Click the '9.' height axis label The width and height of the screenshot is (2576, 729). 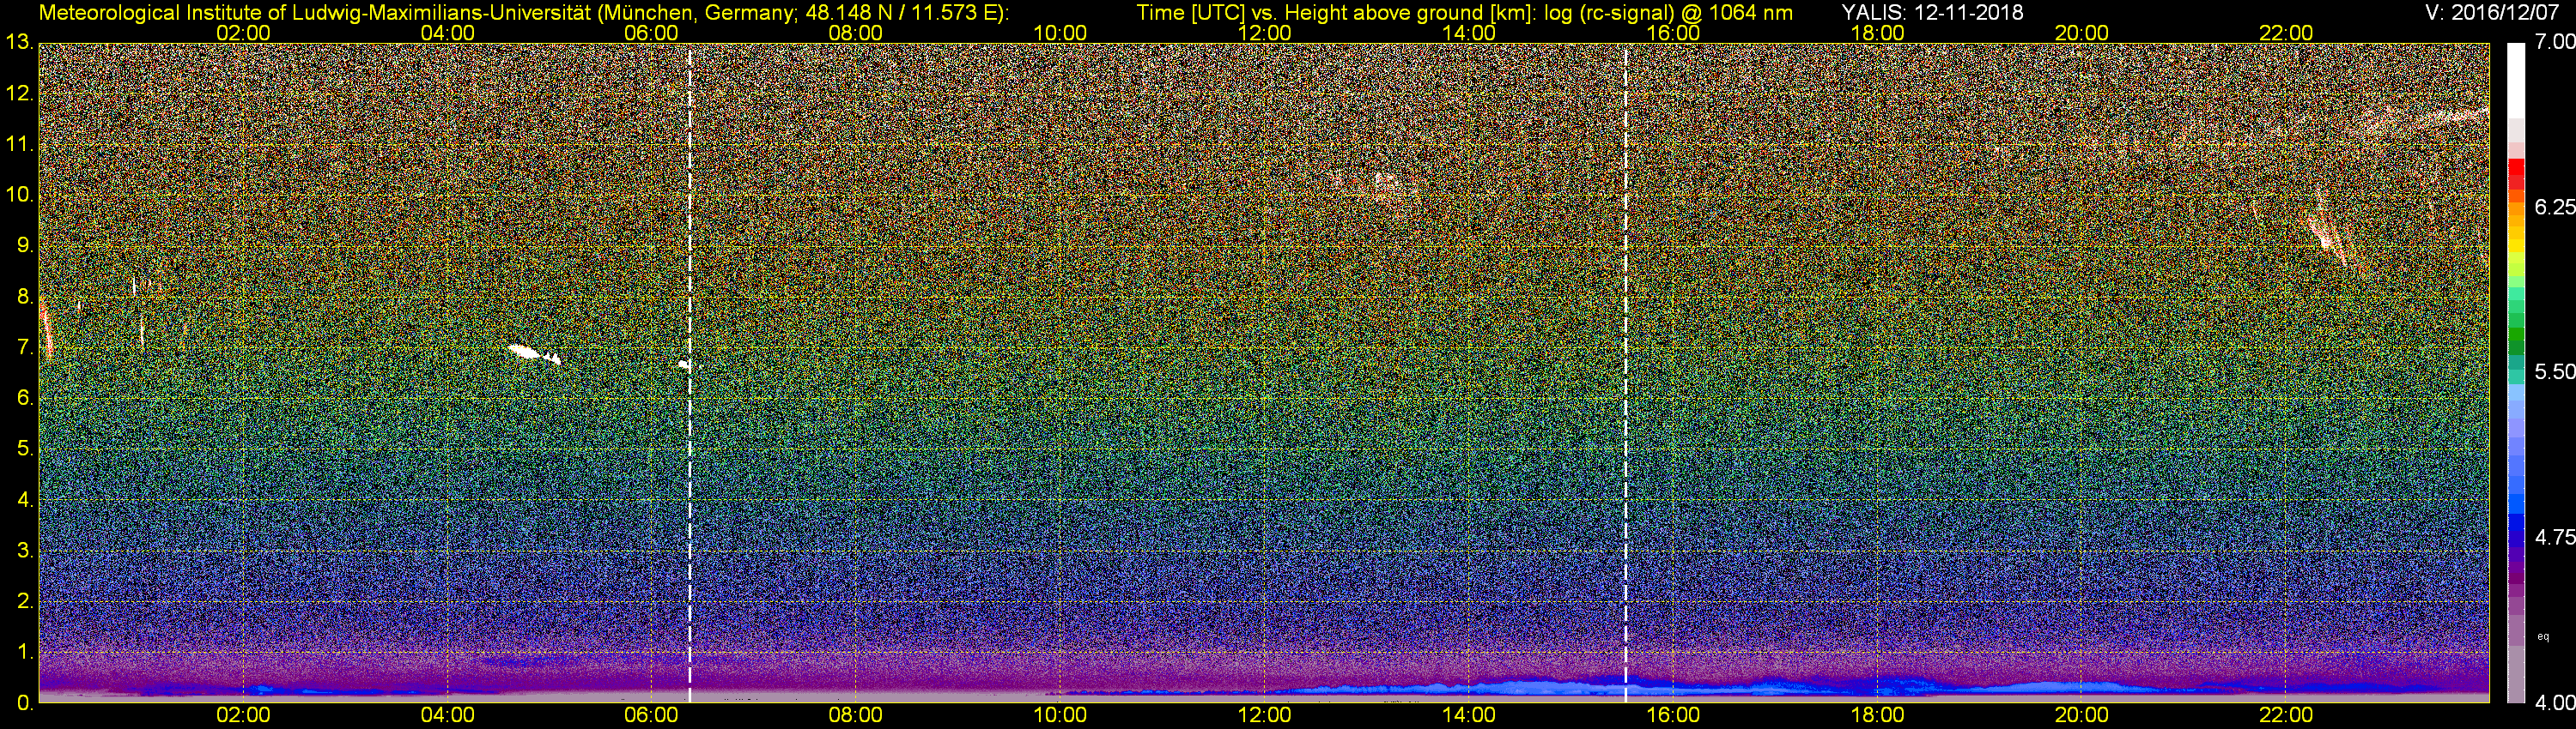pyautogui.click(x=25, y=245)
